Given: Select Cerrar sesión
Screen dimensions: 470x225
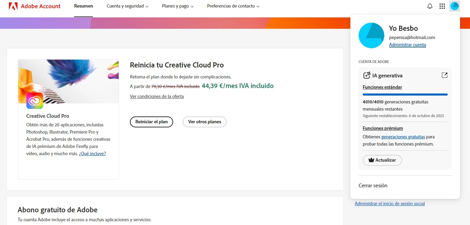Looking at the screenshot, I should pyautogui.click(x=373, y=186).
